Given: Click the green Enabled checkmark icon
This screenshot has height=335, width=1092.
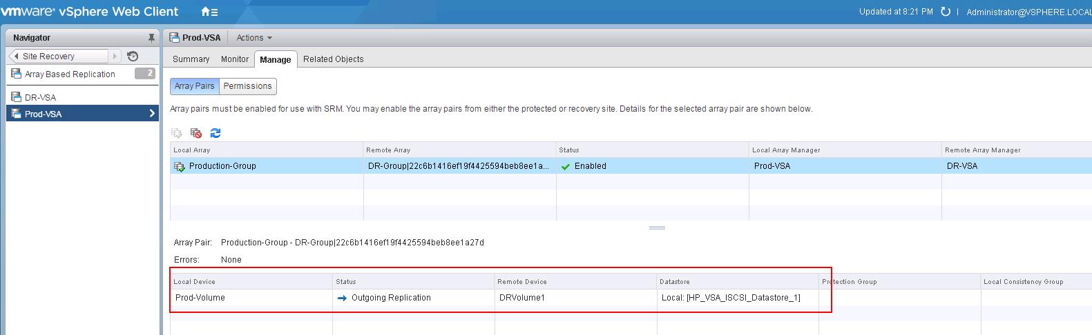Looking at the screenshot, I should [566, 166].
